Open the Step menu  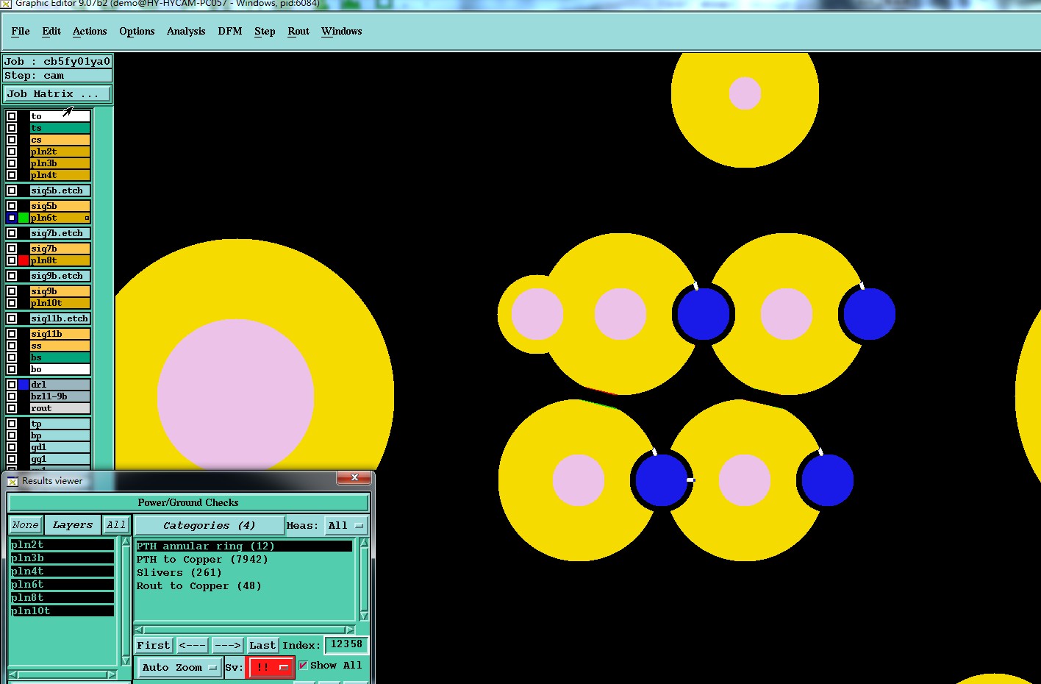[265, 31]
